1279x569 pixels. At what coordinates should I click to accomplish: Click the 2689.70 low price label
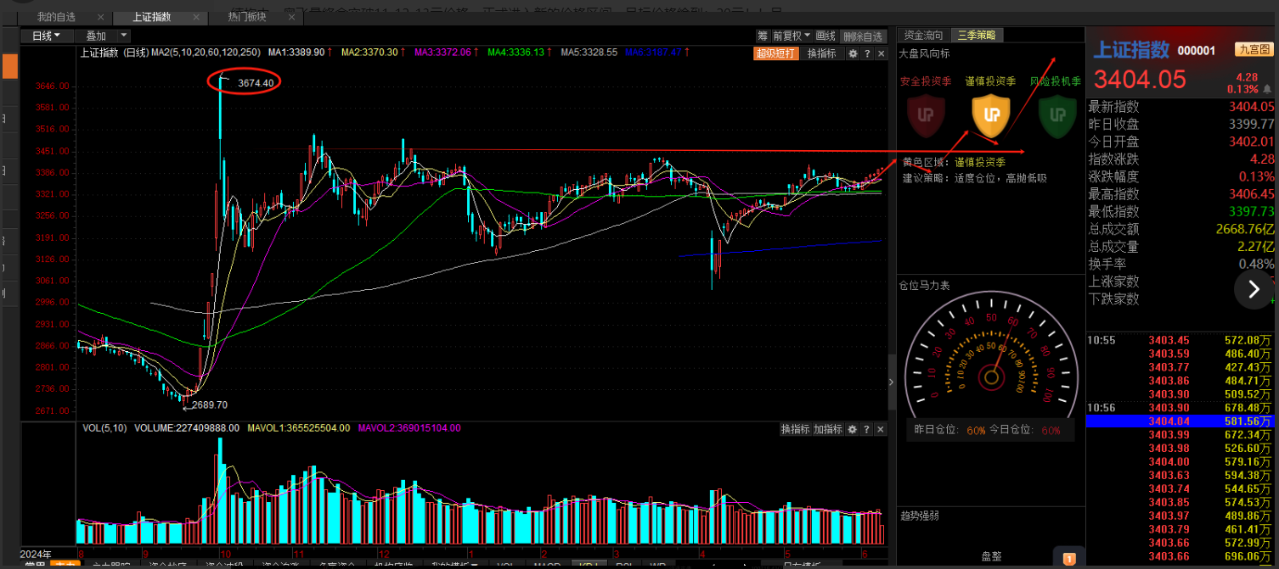pyautogui.click(x=209, y=405)
